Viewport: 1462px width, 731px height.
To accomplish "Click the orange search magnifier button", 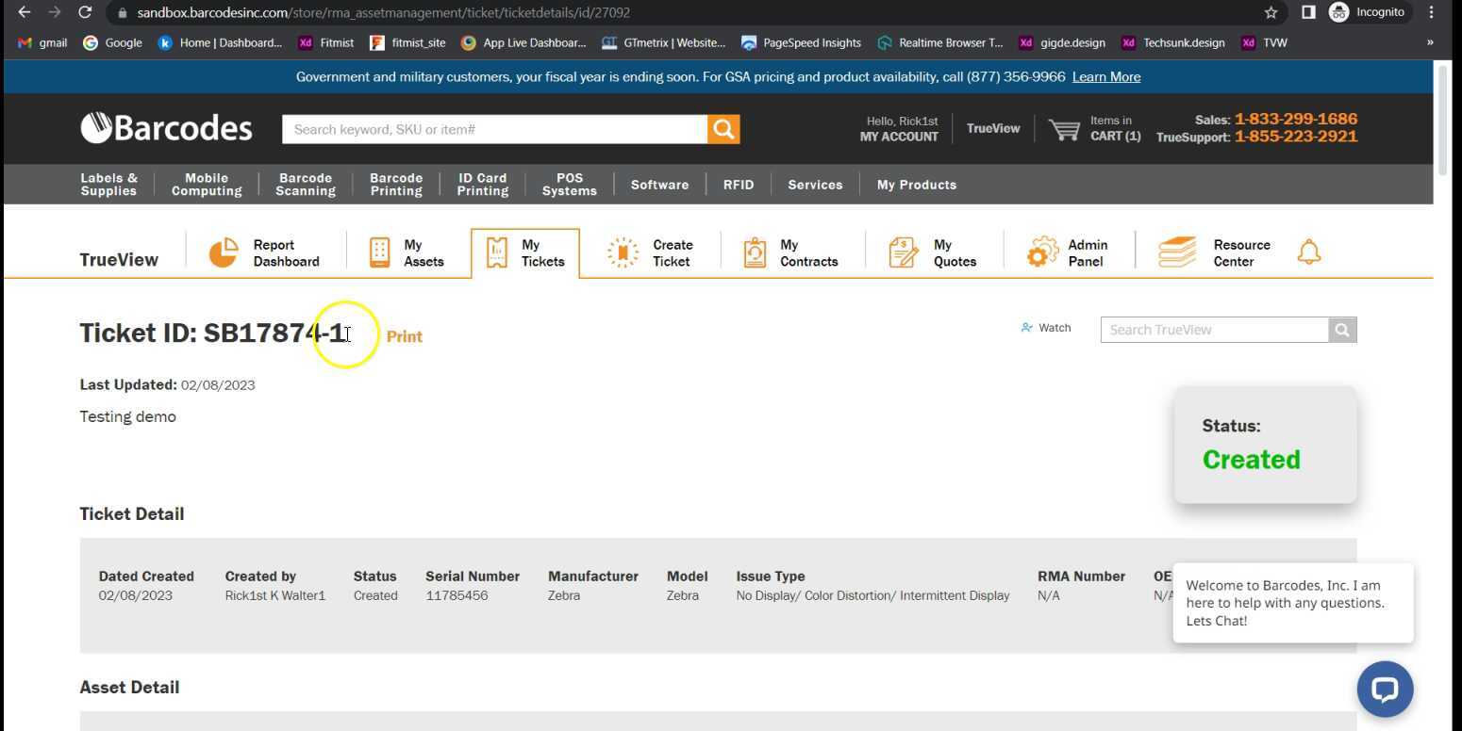I will click(x=723, y=129).
